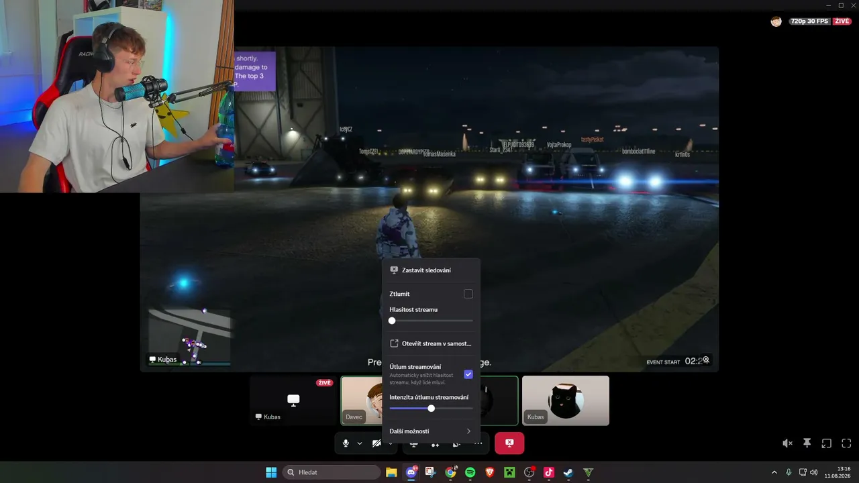The image size is (859, 483).
Task: Open the microphone options dropdown arrow
Action: pos(360,443)
